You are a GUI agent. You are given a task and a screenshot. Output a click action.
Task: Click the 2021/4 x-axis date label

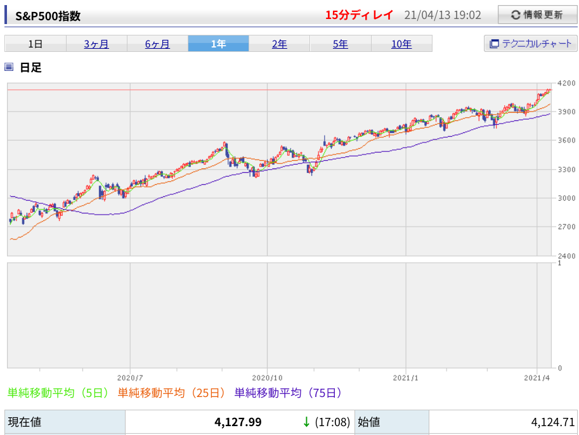click(x=537, y=378)
